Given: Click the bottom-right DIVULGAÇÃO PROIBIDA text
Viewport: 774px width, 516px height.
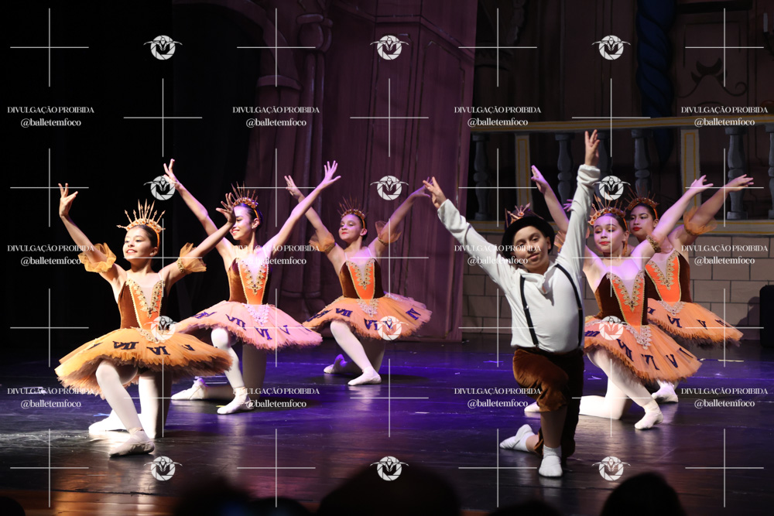Looking at the screenshot, I should tap(724, 391).
